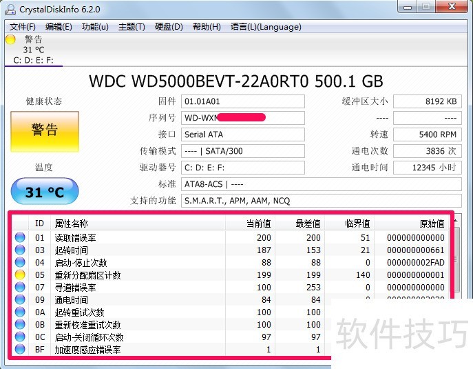The width and height of the screenshot is (473, 369).
Task: Select the 启动-停止次数 attribute row text
Action: point(81,263)
